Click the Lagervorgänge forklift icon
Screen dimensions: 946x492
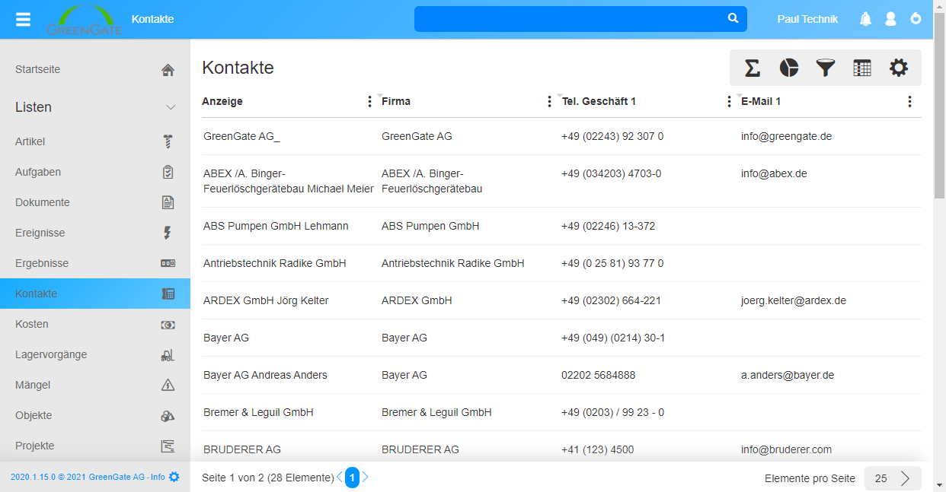pos(168,354)
